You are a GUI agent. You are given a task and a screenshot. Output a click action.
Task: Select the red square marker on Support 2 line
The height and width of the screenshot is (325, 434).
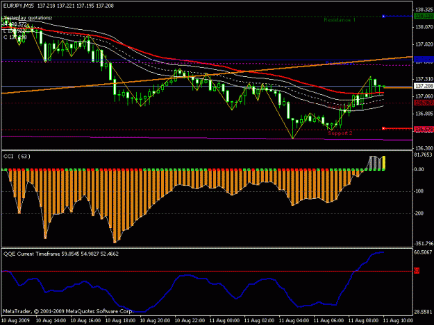pos(383,128)
